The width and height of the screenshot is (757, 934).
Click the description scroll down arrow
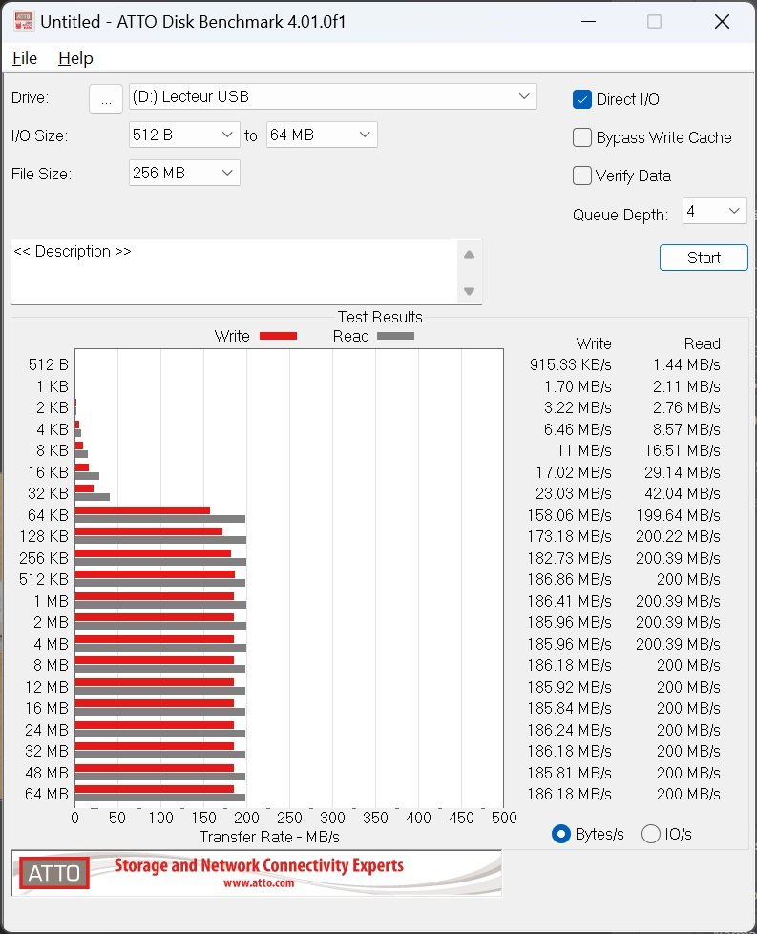(469, 291)
